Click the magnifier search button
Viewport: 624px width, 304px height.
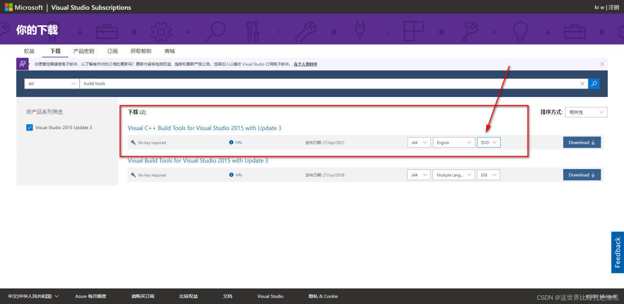click(594, 83)
